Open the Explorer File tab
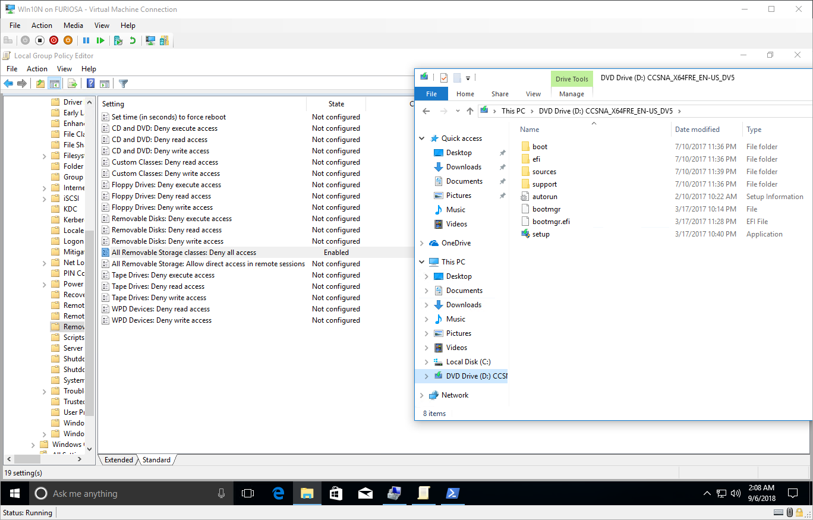 (x=431, y=94)
